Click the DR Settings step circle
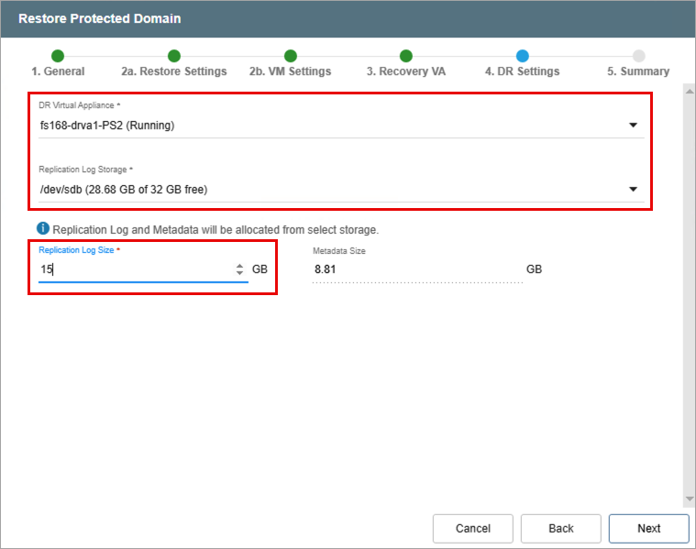The image size is (696, 549). click(x=522, y=56)
